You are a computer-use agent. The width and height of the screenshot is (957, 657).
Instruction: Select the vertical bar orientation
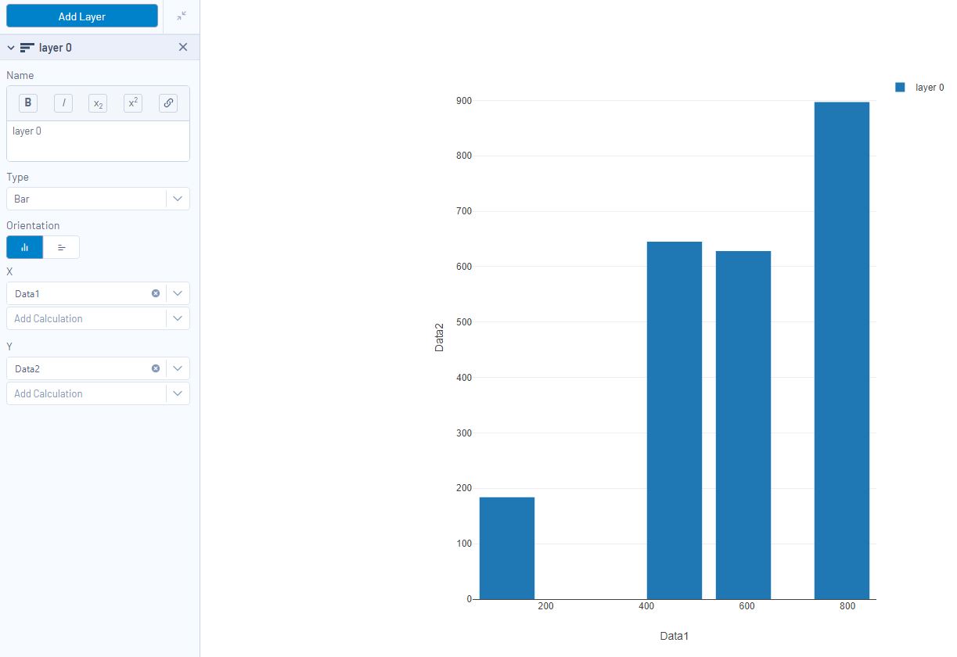tap(24, 247)
